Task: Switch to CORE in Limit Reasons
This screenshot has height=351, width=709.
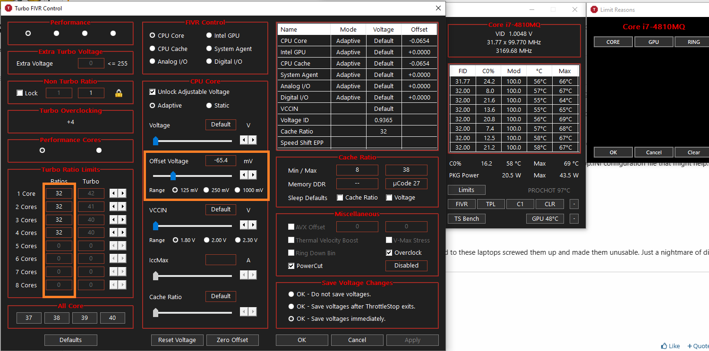Action: point(613,42)
